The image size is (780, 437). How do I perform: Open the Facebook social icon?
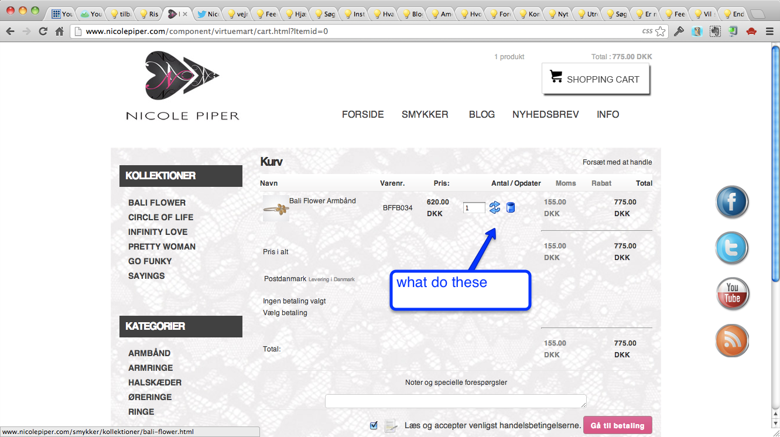732,202
